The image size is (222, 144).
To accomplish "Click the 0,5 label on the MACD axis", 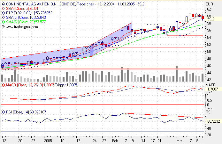I will point(210,100).
